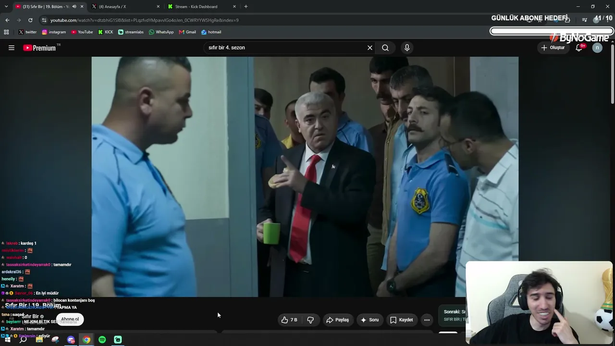The width and height of the screenshot is (615, 346).
Task: Expand the tab search dropdown arrow
Action: tap(6, 7)
